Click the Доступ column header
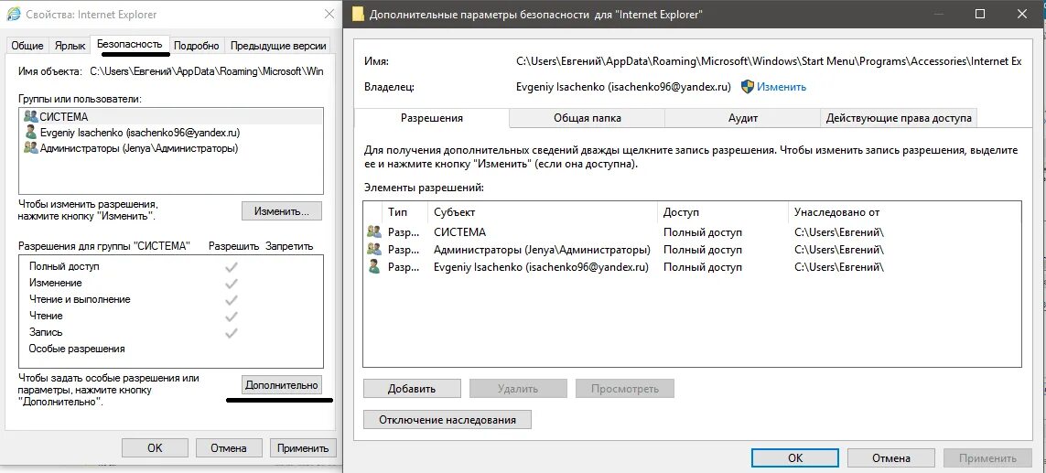Viewport: 1046px width, 473px height. coord(722,212)
